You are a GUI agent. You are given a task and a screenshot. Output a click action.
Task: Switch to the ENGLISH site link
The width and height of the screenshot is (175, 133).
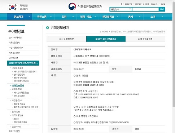pos(155,4)
